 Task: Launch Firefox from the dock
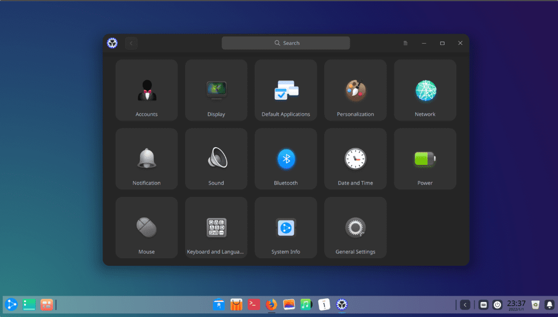point(271,305)
